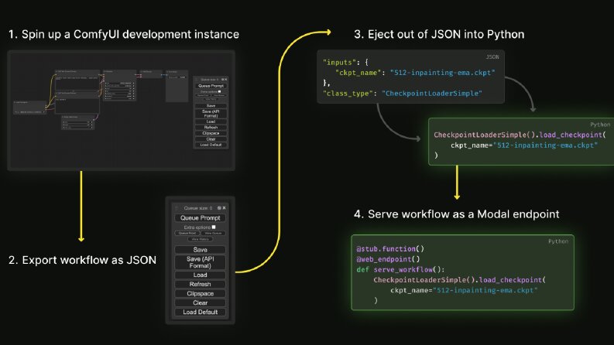Close the large ComfyUI menu panel with X

point(224,208)
